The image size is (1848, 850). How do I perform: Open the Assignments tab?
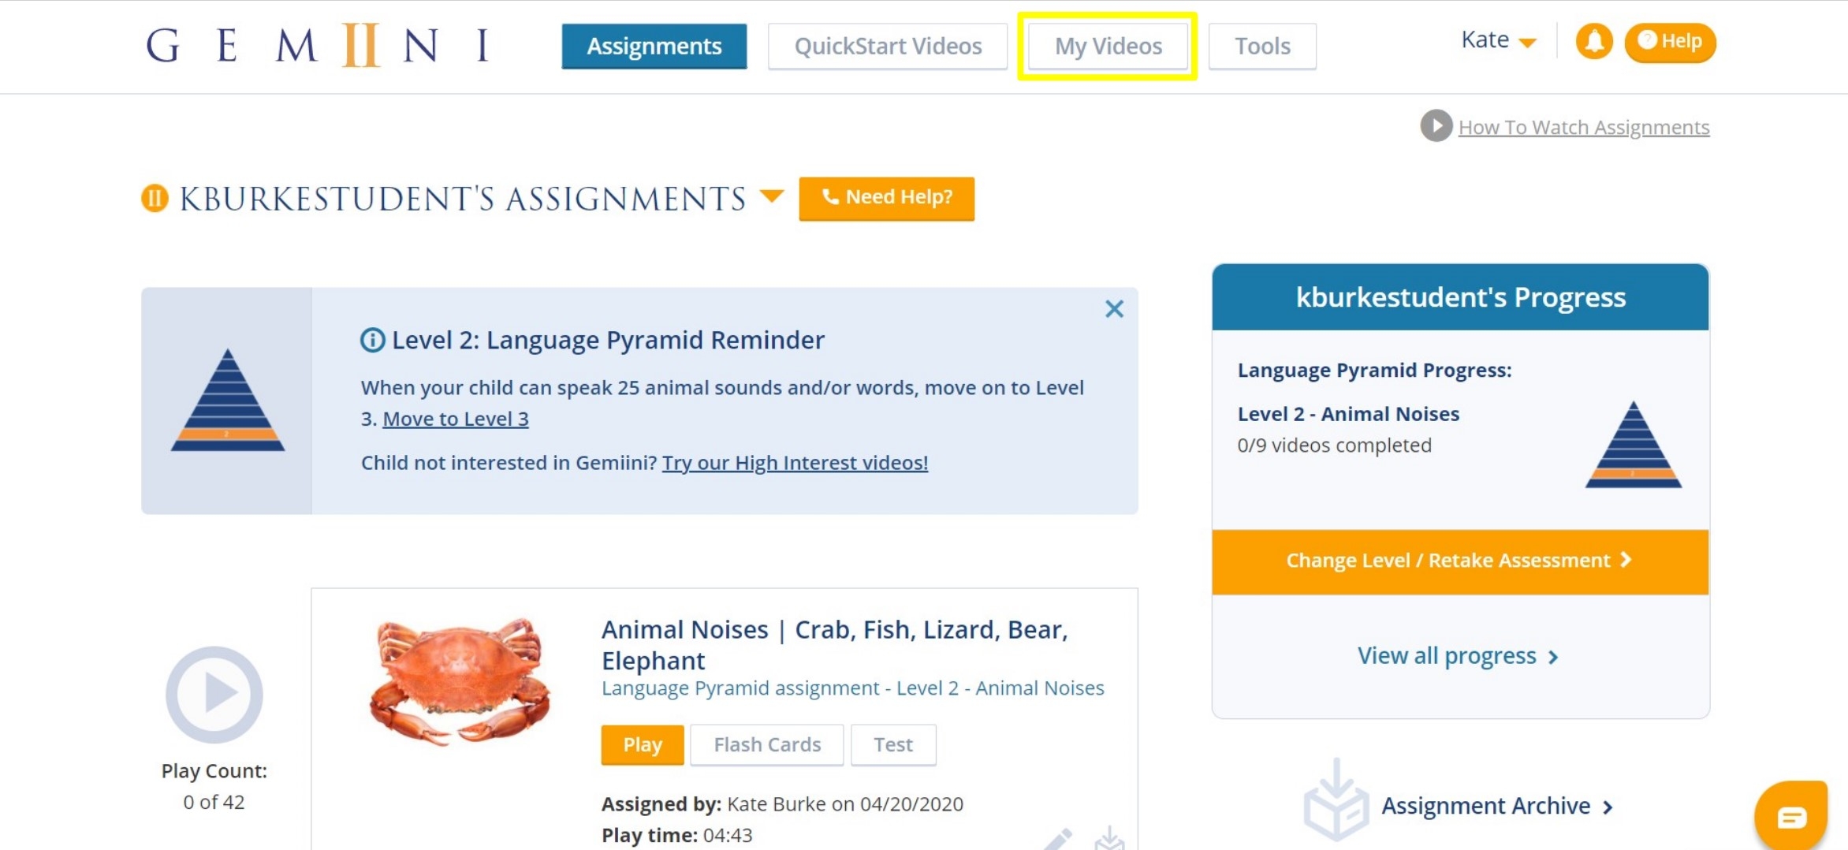coord(654,47)
